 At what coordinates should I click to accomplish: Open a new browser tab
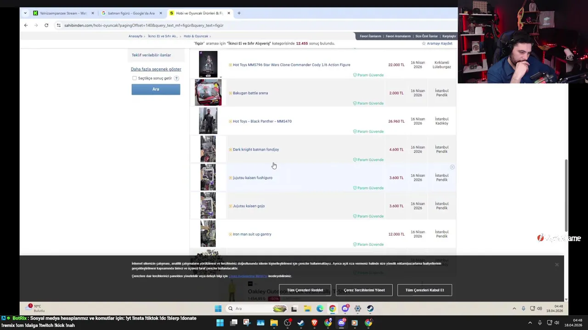click(239, 13)
